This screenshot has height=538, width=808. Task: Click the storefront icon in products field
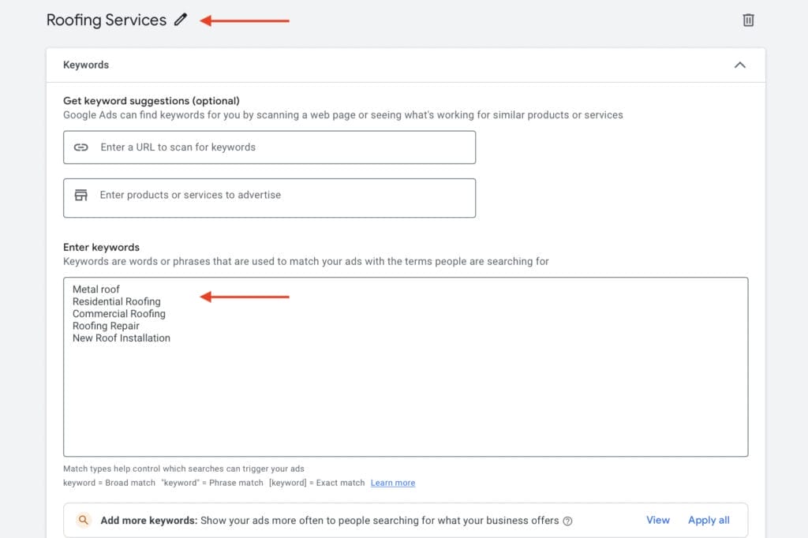point(80,195)
